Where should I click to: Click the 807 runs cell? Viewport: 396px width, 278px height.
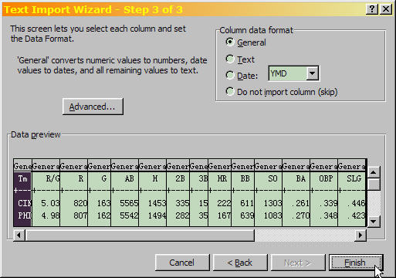80,215
